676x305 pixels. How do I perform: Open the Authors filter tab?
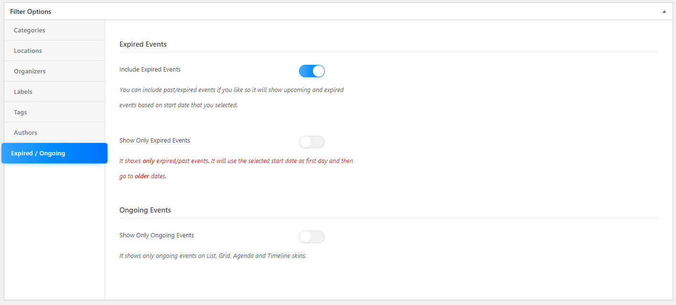(54, 132)
